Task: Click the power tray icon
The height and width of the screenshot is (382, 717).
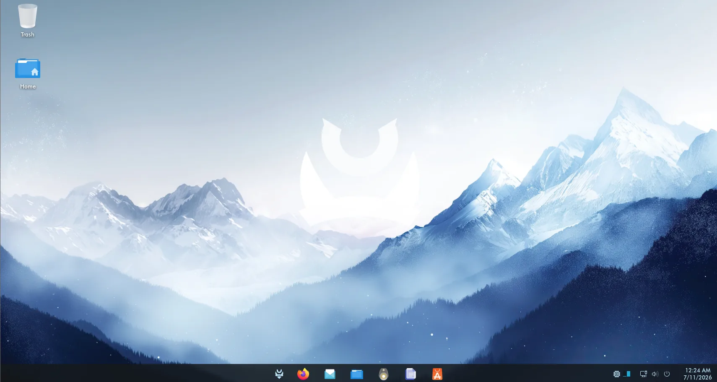Action: point(667,374)
